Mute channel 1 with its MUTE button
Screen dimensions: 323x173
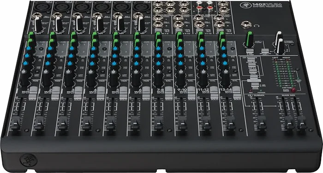[x=33, y=90]
